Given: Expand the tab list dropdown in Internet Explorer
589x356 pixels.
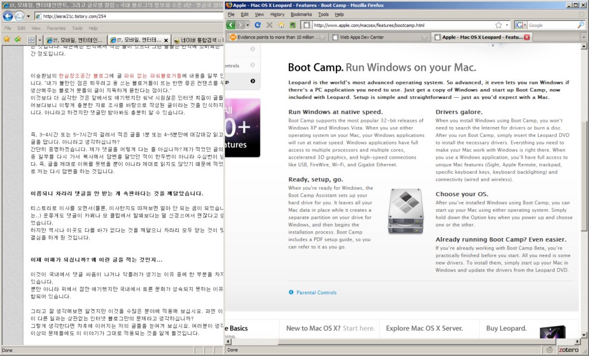Looking at the screenshot, I should 40,40.
